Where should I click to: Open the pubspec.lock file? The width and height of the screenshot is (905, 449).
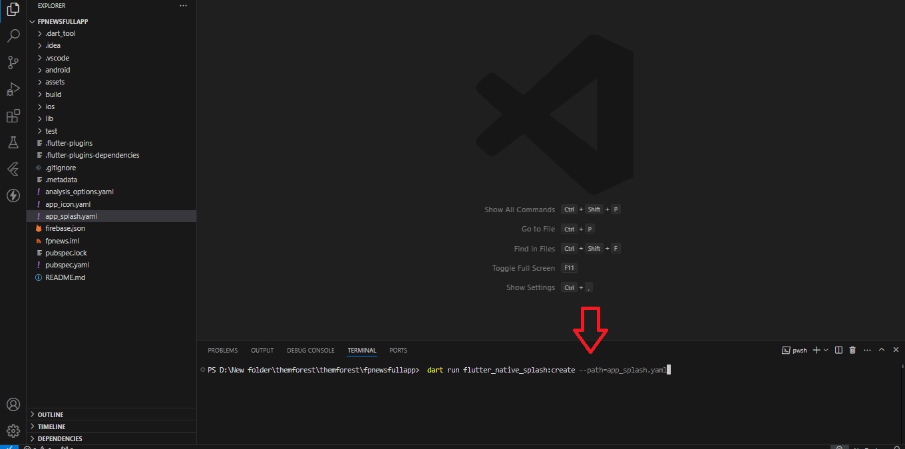112,253
